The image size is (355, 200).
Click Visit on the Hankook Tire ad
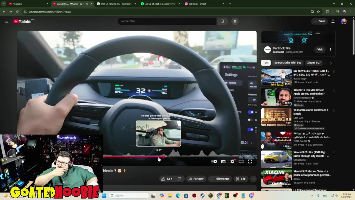coord(320,49)
